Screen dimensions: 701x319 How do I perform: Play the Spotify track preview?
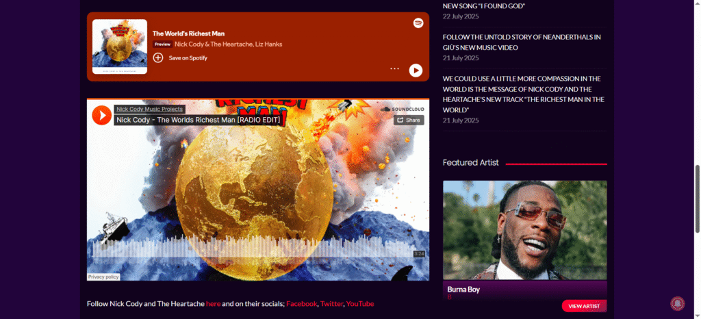416,70
